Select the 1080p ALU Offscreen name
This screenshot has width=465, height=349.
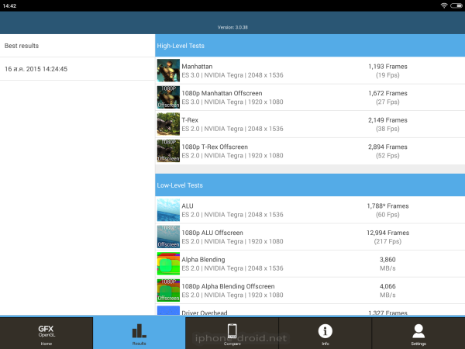212,233
